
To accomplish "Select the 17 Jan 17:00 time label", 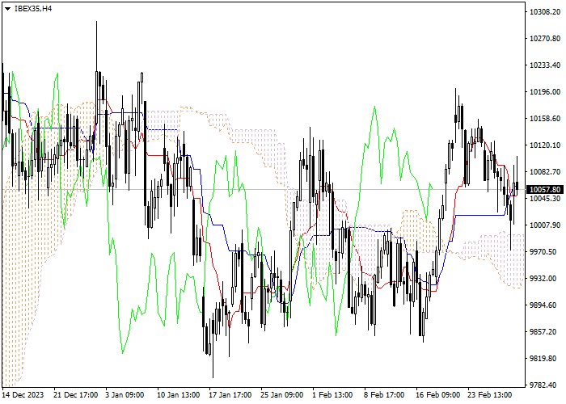I will (x=230, y=395).
